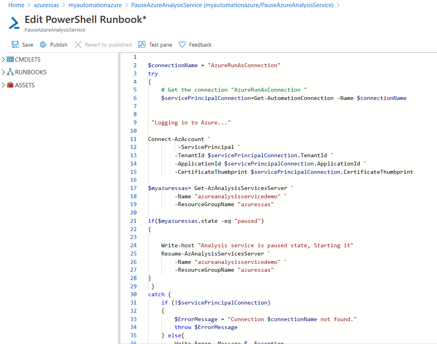Click the Revert to published X icon
The width and height of the screenshot is (437, 344).
(x=78, y=45)
